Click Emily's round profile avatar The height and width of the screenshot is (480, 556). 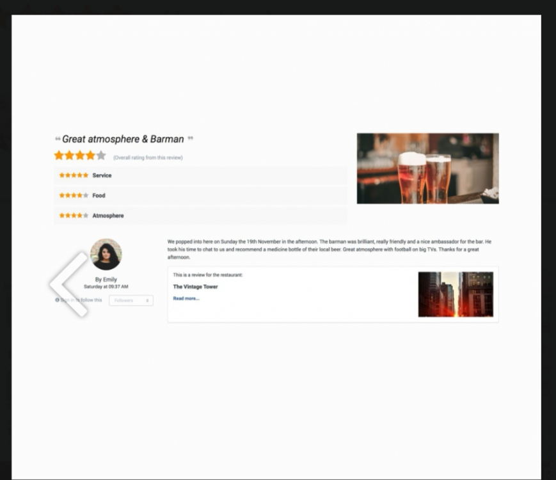point(106,254)
